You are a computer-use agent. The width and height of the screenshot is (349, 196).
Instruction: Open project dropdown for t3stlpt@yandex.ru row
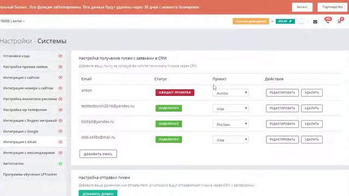coord(230,124)
